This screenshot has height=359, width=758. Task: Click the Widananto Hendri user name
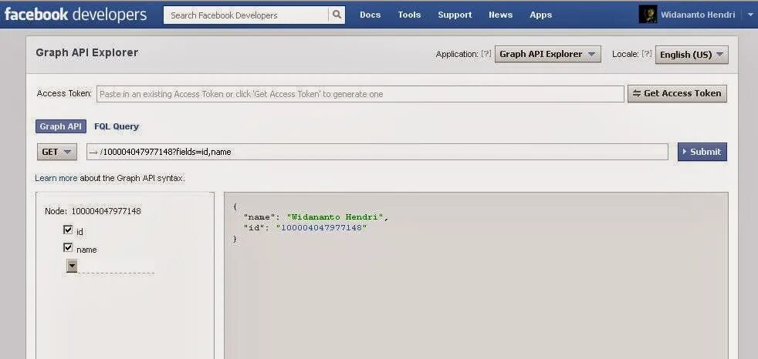pos(698,15)
